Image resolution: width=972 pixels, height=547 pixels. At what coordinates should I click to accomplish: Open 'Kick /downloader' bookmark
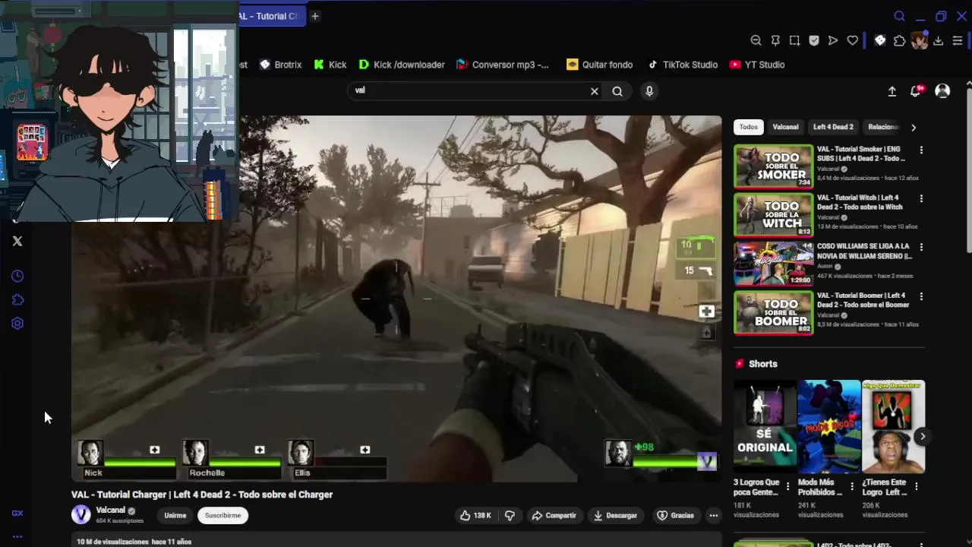(x=402, y=65)
